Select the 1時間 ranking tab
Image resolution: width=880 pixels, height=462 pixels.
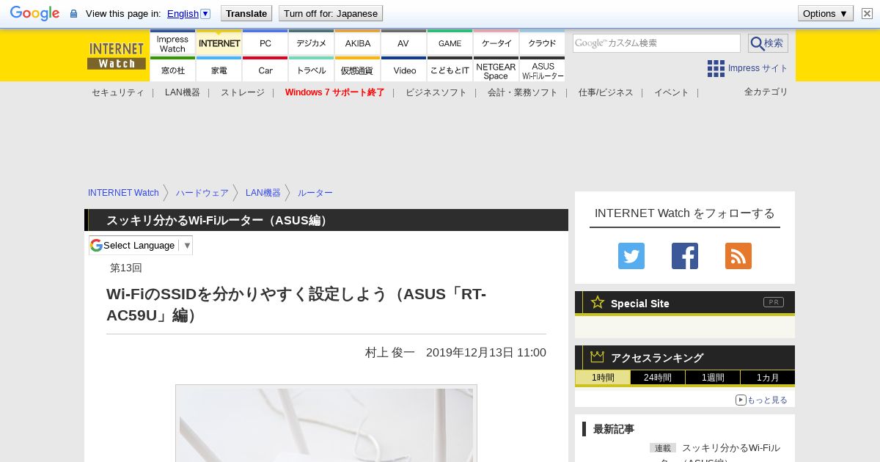pos(603,378)
